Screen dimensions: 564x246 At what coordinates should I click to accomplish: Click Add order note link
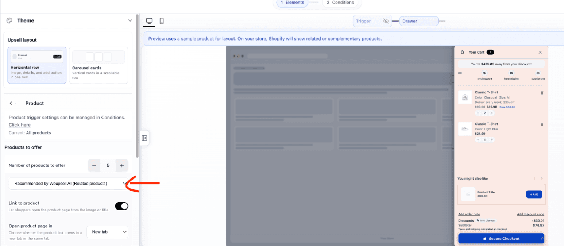[x=469, y=214]
